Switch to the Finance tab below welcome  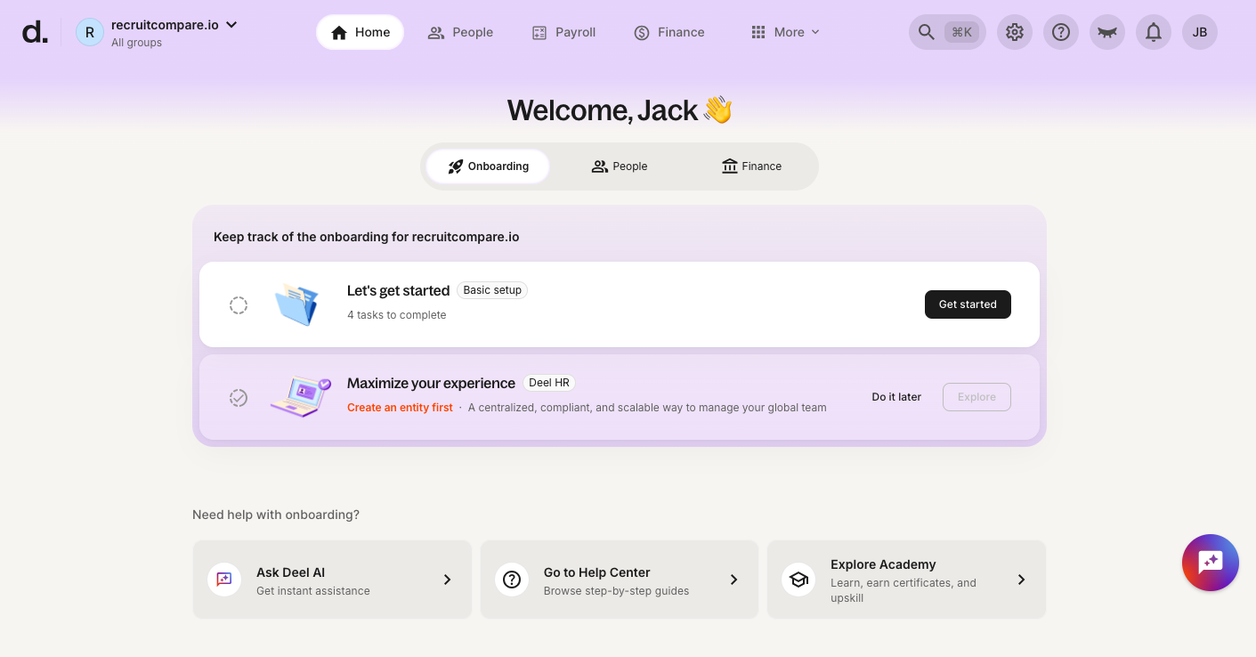point(751,166)
